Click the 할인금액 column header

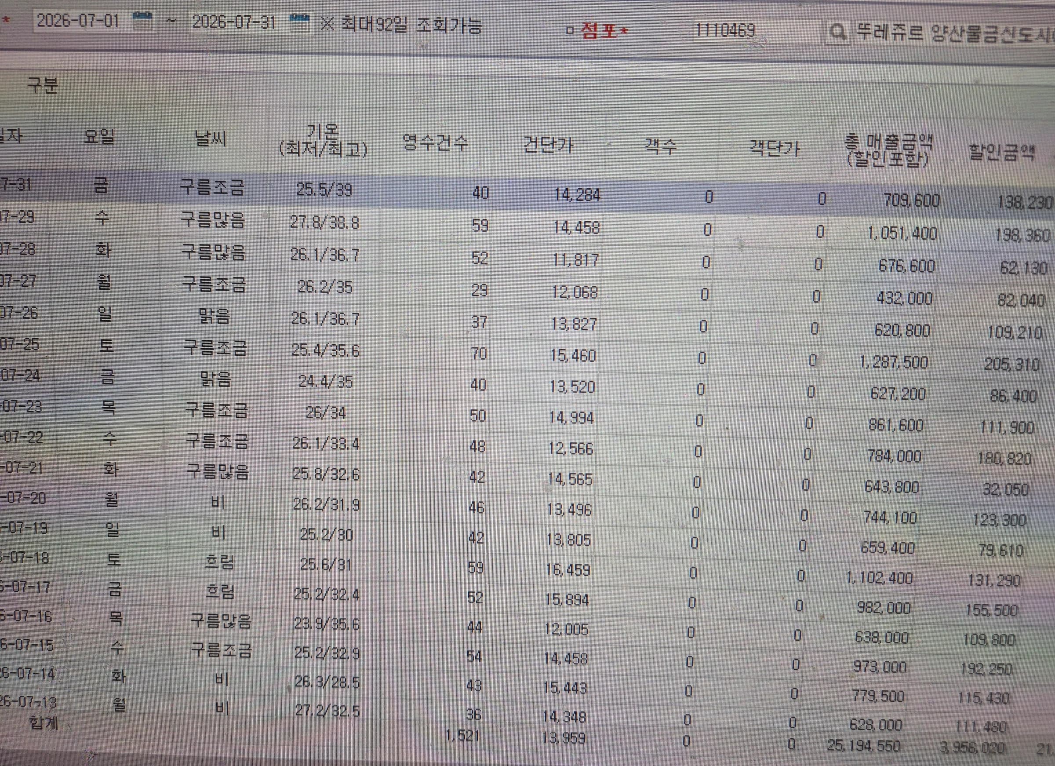click(x=1001, y=153)
